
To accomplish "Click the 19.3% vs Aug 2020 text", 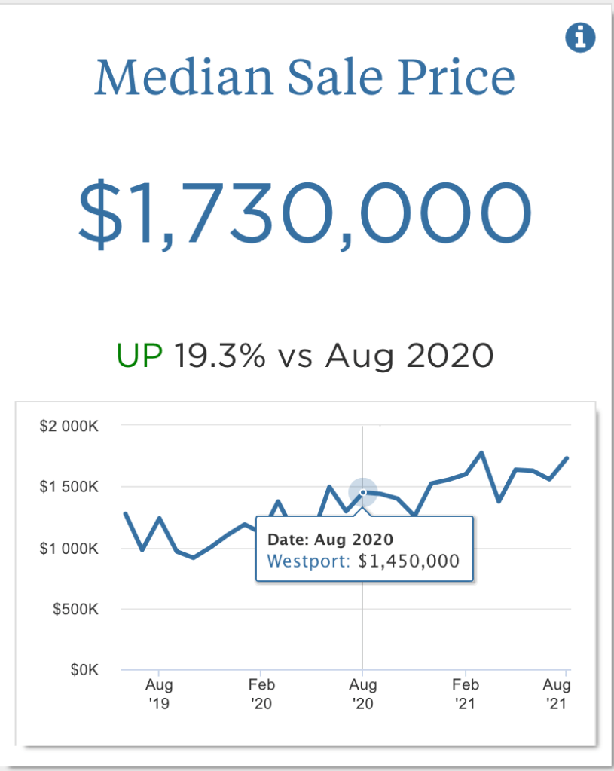I will tap(334, 354).
